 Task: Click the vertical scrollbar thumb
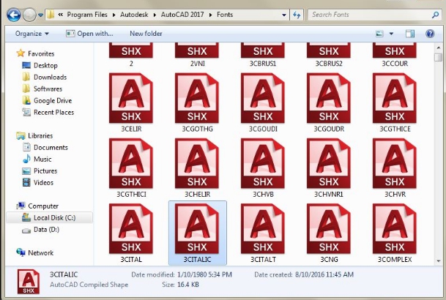[x=439, y=57]
